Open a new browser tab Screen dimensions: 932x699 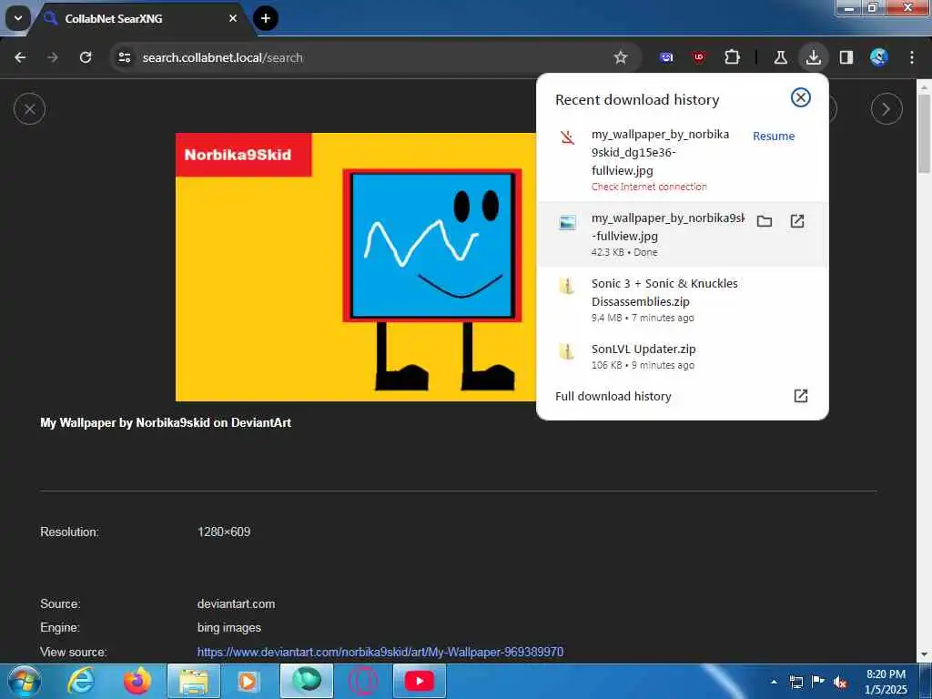[x=266, y=18]
